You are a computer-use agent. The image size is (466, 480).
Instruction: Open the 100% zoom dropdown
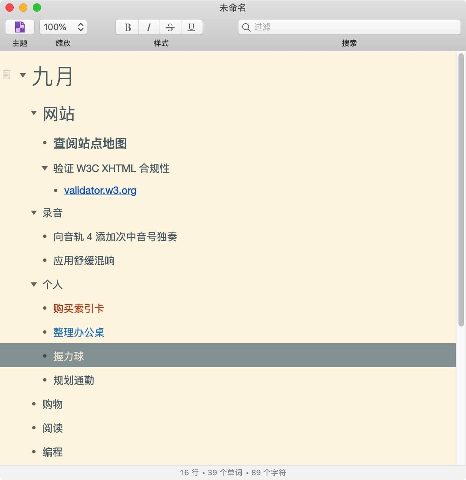click(63, 27)
